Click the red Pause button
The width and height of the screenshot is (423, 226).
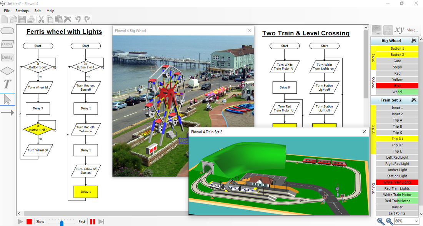(93, 221)
